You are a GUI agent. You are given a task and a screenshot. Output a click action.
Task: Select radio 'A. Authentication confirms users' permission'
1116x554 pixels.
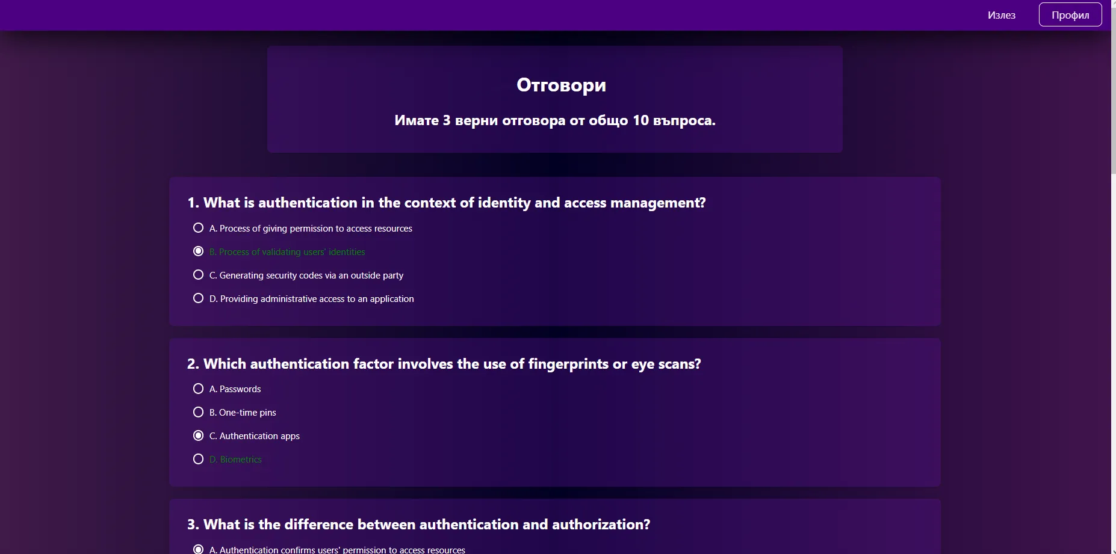(198, 549)
